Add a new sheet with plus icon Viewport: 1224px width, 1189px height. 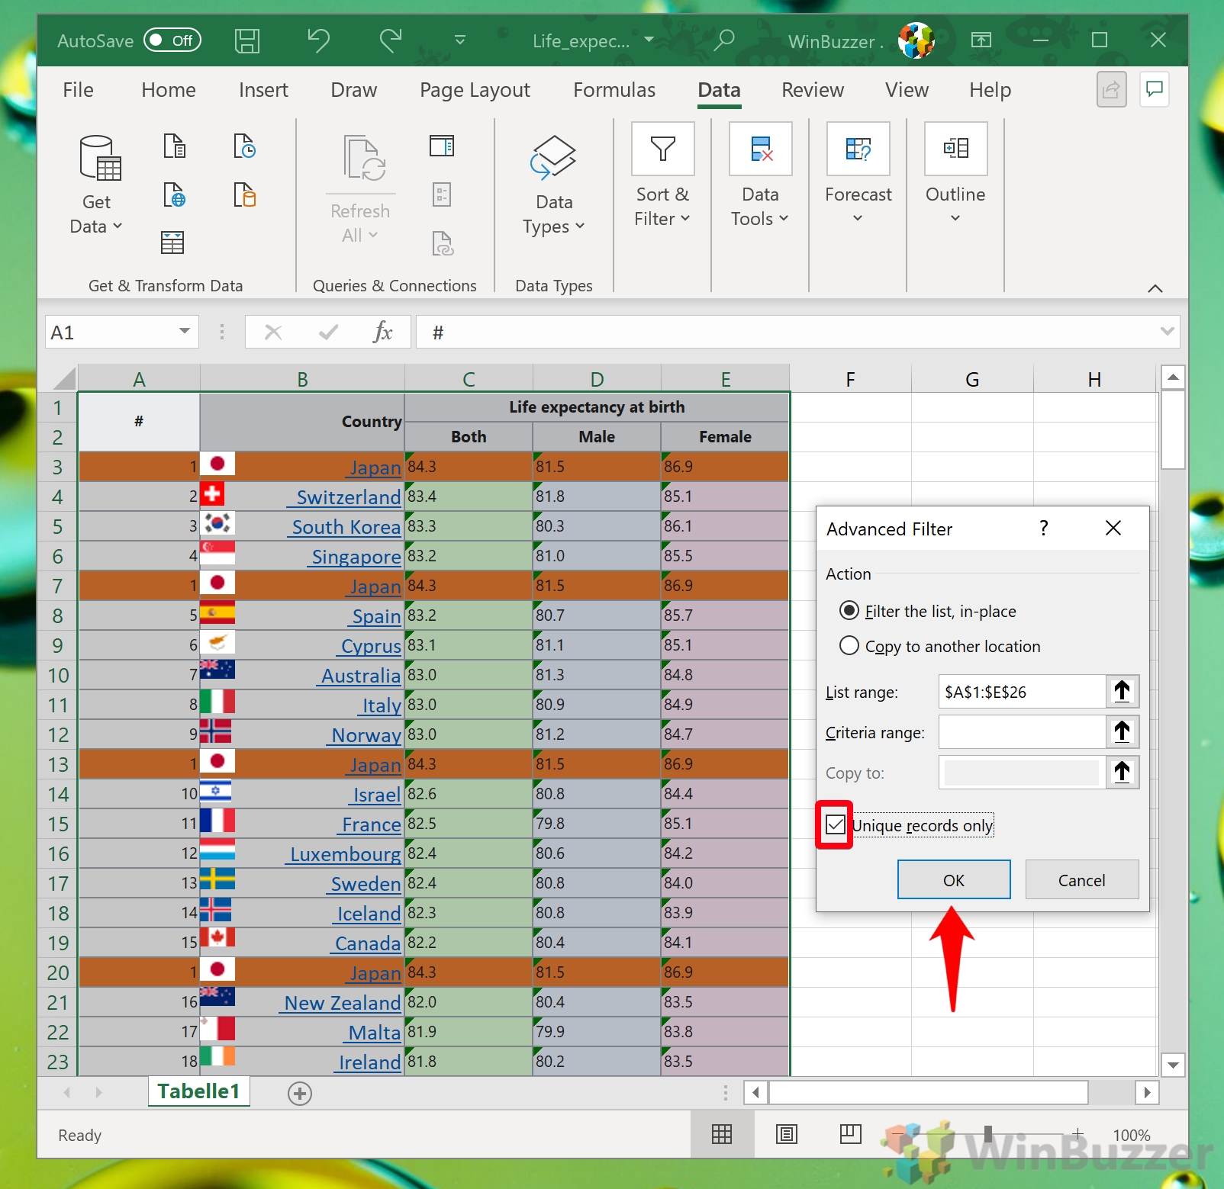coord(299,1093)
